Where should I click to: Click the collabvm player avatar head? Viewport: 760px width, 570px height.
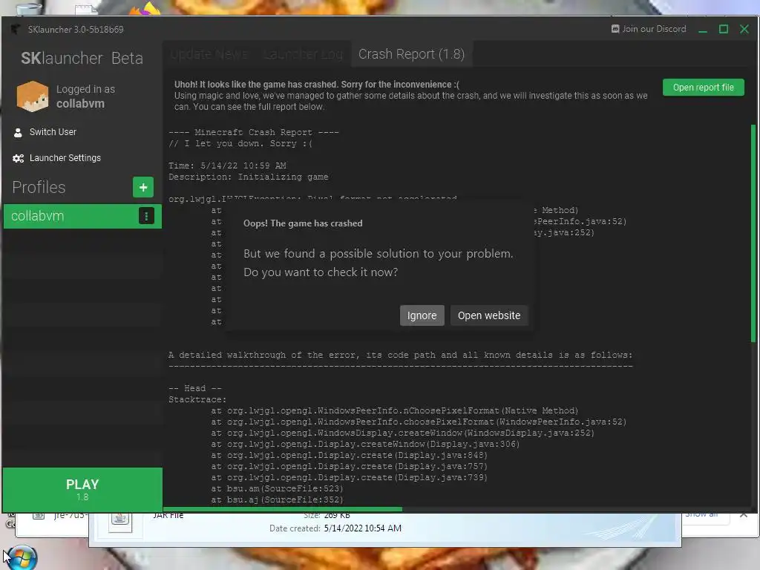33,96
